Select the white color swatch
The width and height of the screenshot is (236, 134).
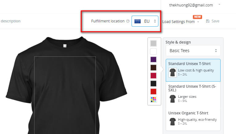153,52
